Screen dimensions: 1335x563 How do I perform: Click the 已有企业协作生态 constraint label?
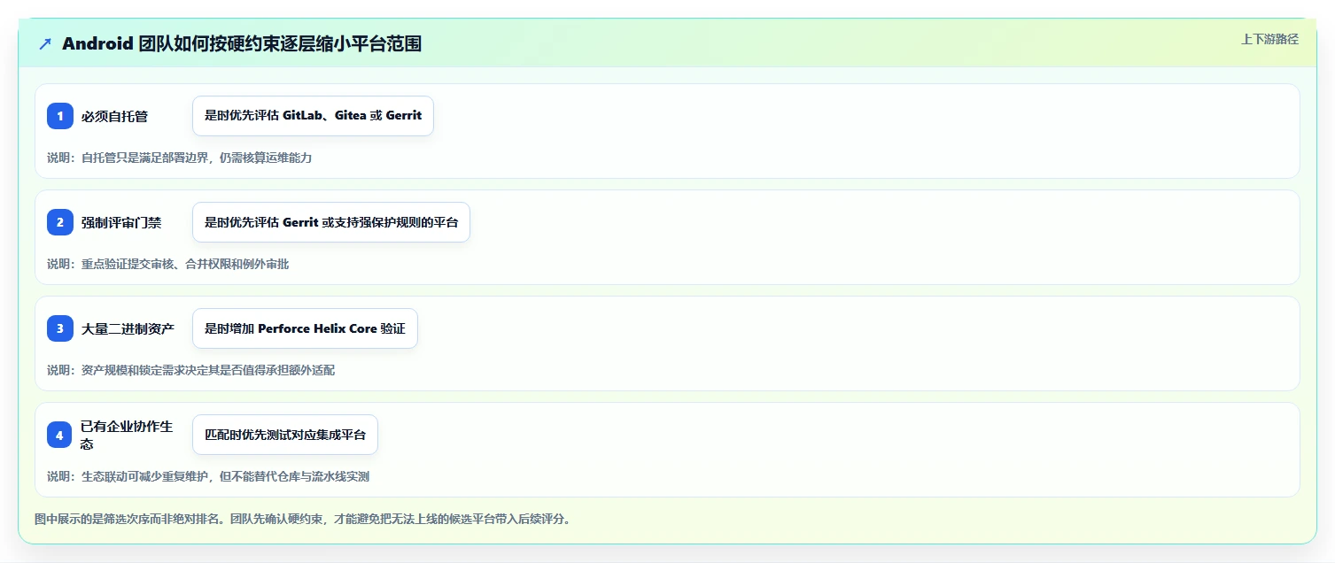coord(128,435)
